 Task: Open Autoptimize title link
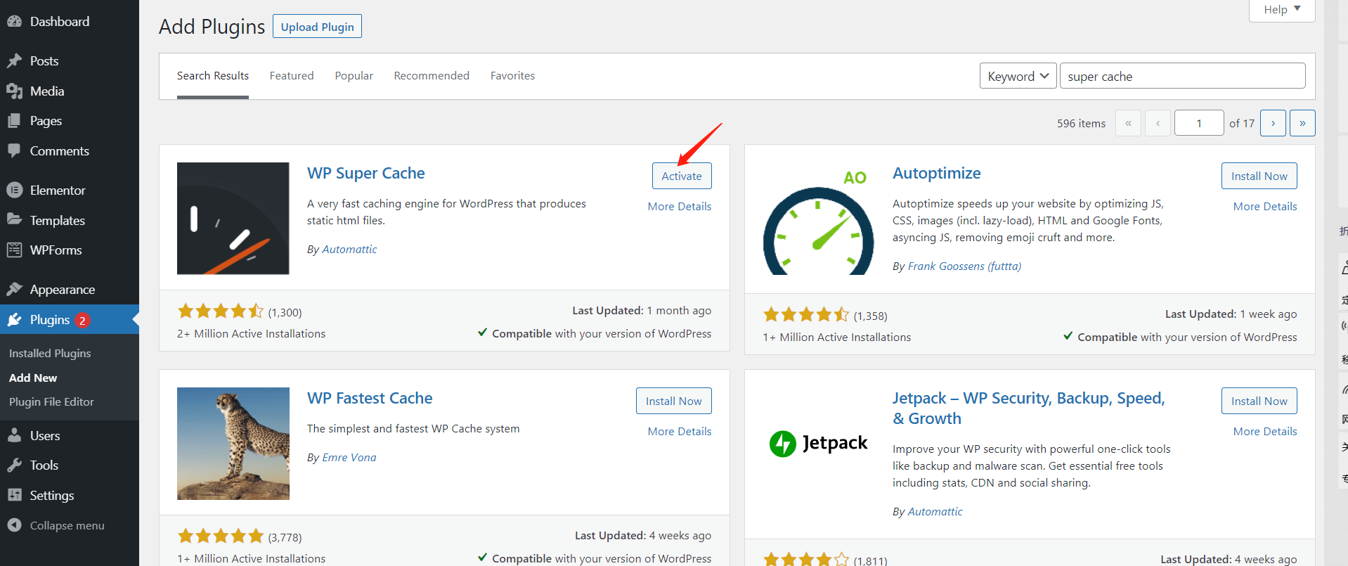coord(937,173)
